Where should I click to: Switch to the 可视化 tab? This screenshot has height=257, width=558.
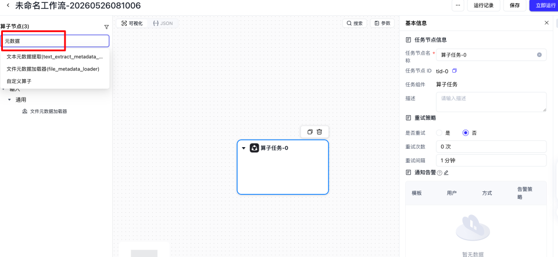pyautogui.click(x=132, y=23)
